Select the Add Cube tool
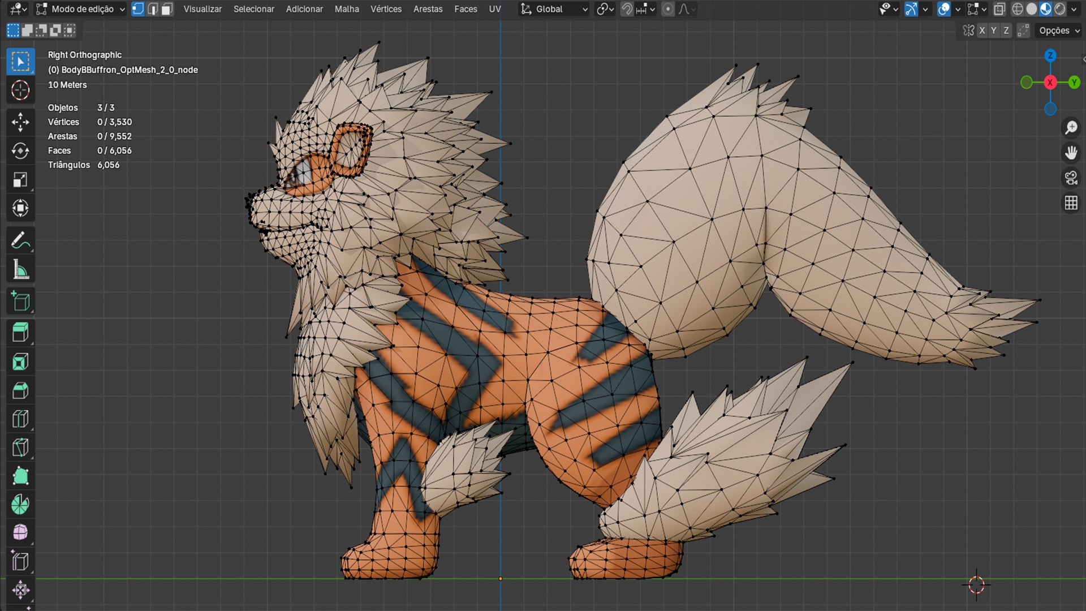Viewport: 1086px width, 611px height. coord(20,302)
